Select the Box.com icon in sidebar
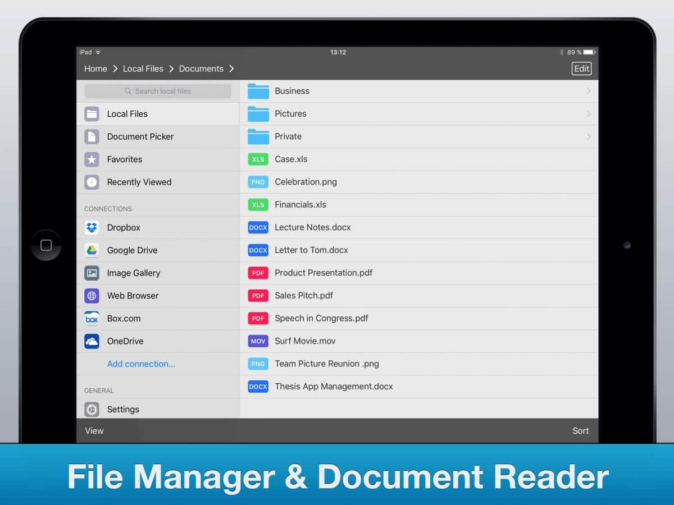 [92, 318]
